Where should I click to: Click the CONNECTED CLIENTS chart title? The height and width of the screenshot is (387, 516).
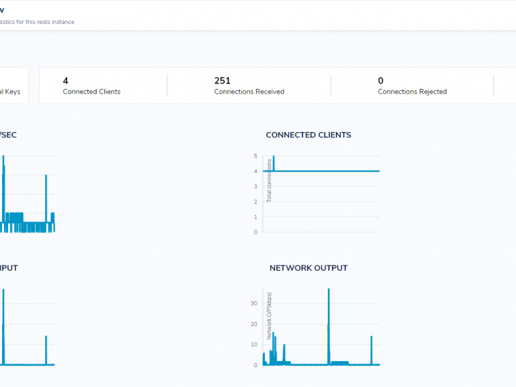(x=308, y=135)
